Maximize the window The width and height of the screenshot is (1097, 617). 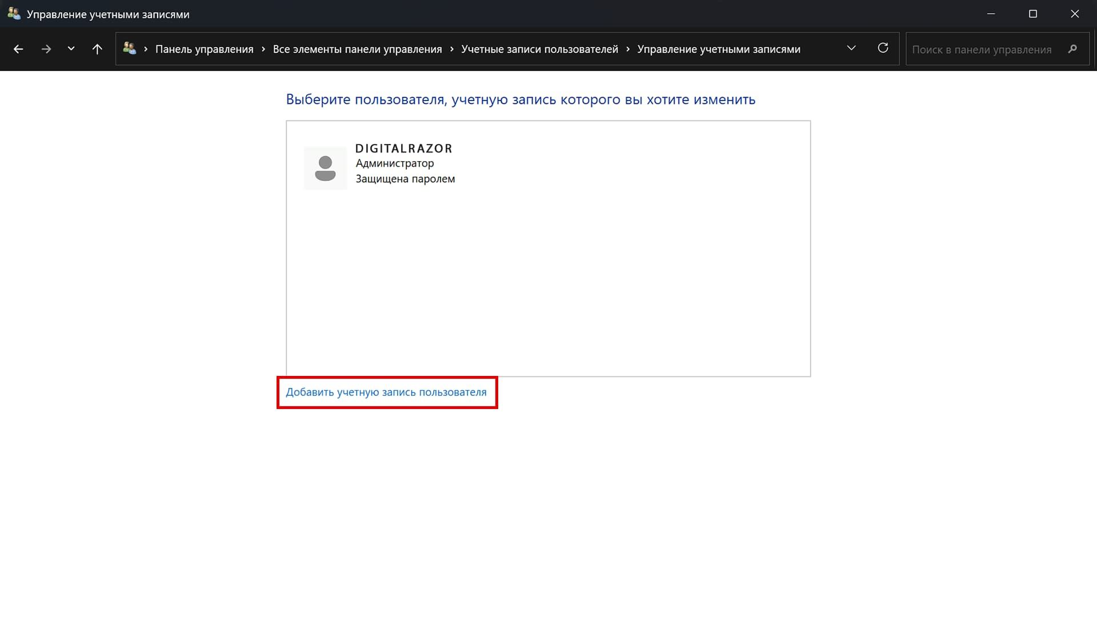(x=1032, y=14)
